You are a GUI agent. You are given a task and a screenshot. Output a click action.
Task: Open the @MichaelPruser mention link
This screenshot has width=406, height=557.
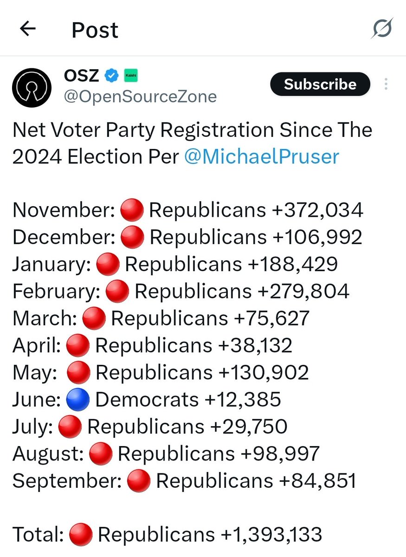(x=262, y=157)
